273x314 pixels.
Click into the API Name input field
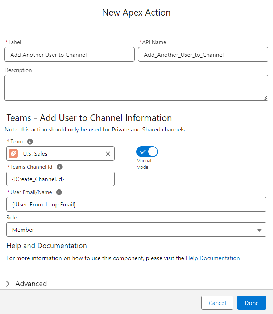tap(203, 54)
